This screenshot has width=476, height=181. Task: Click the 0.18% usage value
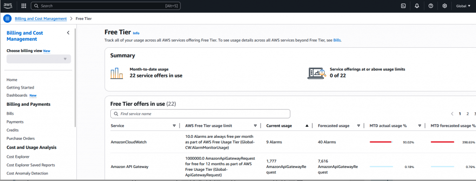pyautogui.click(x=409, y=167)
